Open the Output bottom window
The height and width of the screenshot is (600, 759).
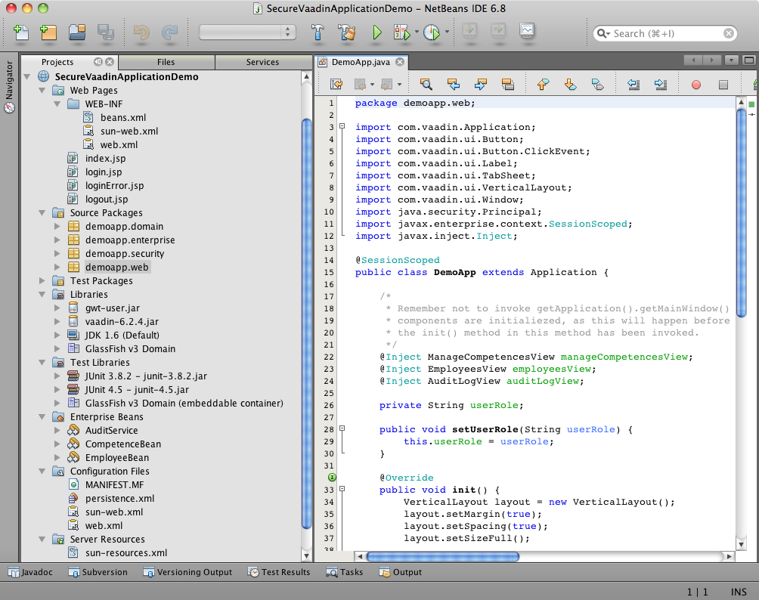[x=401, y=572]
